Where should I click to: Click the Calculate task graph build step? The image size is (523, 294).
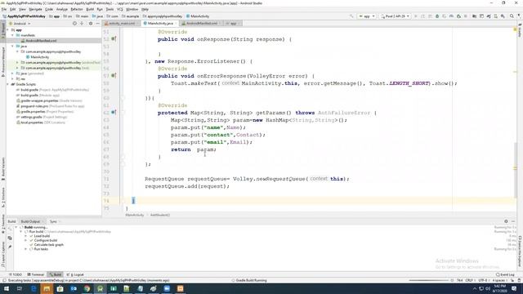[49, 245]
